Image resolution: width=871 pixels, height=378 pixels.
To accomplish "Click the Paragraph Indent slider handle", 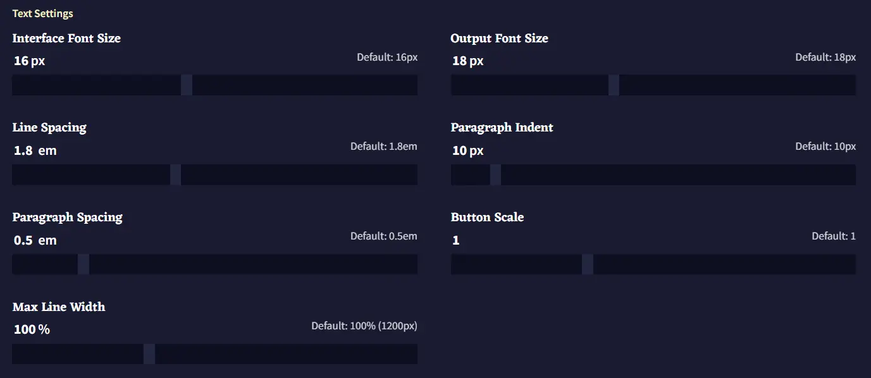I will tap(495, 175).
